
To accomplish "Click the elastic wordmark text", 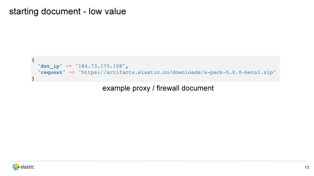I will (27, 167).
